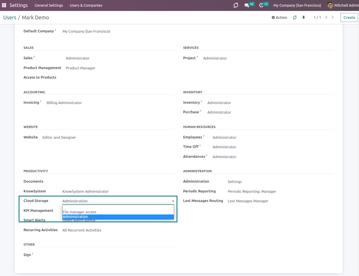Click Purchase field Administrator value

(219, 112)
